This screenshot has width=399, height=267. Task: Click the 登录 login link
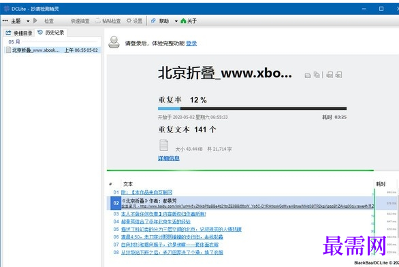[191, 43]
